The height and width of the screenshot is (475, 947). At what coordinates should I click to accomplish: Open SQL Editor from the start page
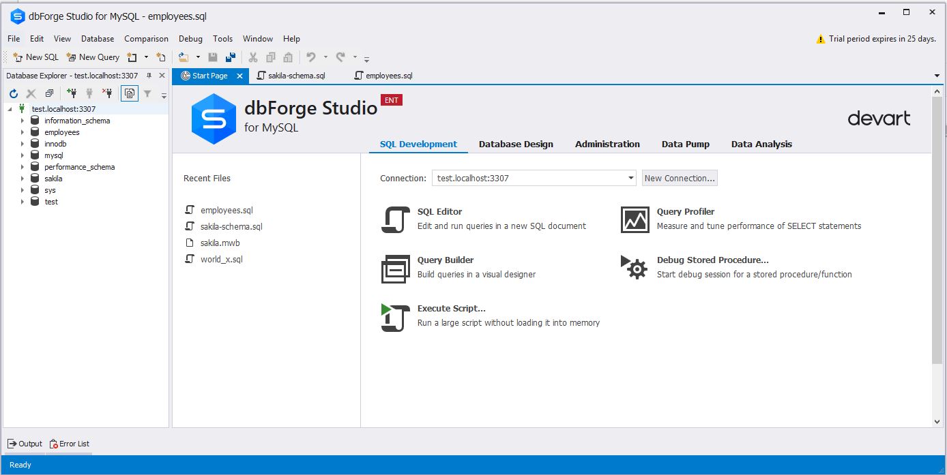(x=395, y=219)
